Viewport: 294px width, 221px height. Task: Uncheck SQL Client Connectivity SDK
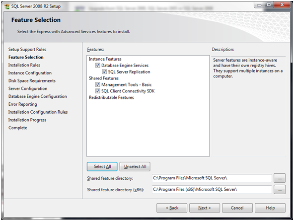[97, 91]
